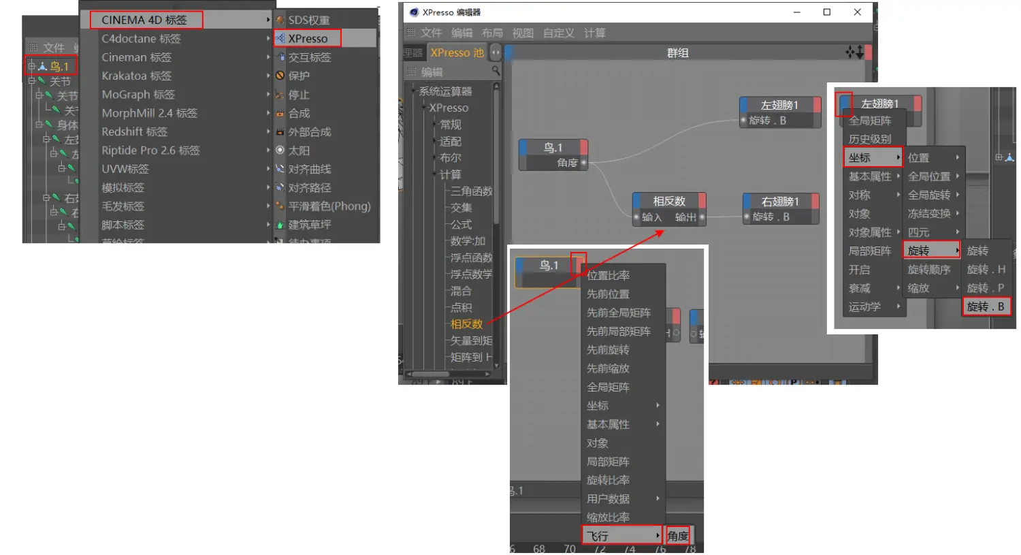The width and height of the screenshot is (1021, 555).
Task: Select 相反数 in the operator list
Action: point(466,324)
